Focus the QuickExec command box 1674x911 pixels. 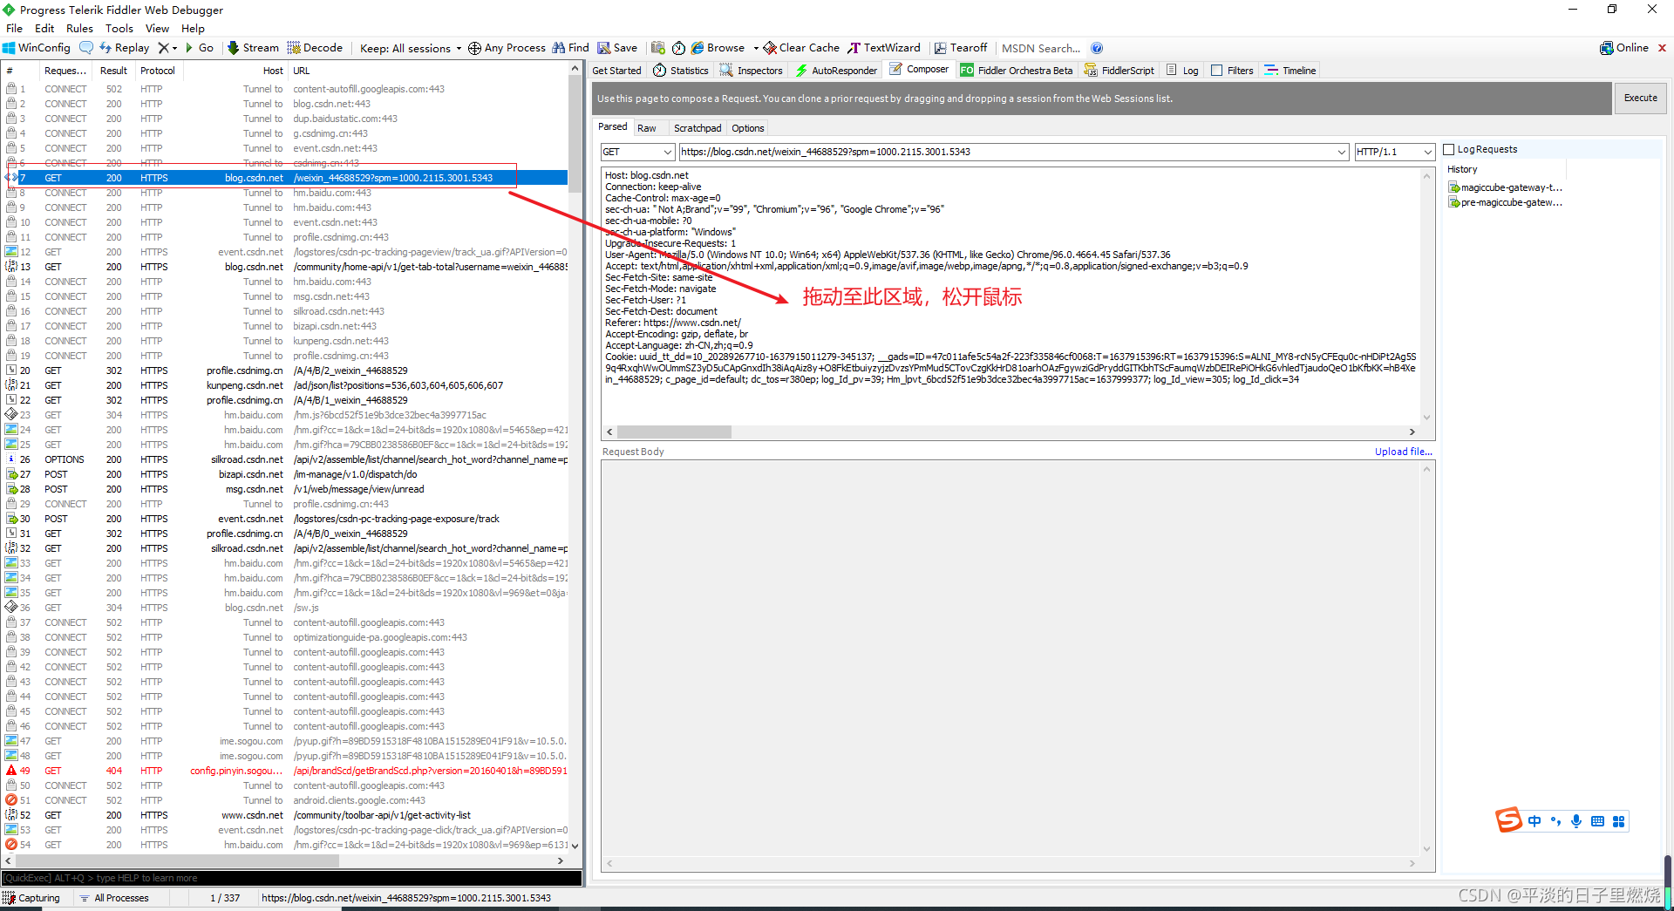(x=292, y=878)
